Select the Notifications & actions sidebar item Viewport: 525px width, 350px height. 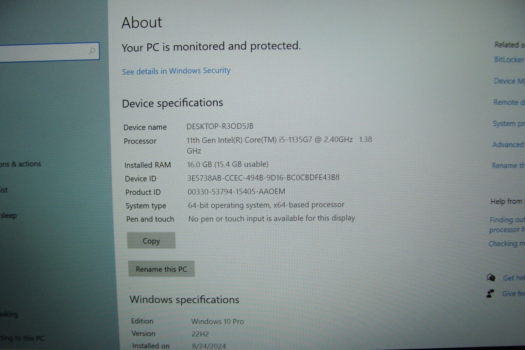(x=20, y=164)
